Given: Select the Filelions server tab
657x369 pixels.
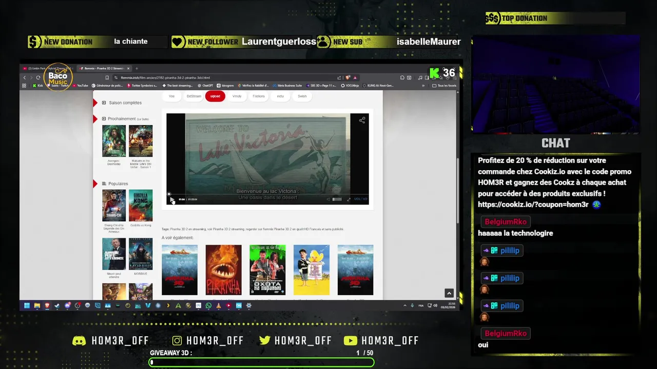Looking at the screenshot, I should tap(259, 96).
